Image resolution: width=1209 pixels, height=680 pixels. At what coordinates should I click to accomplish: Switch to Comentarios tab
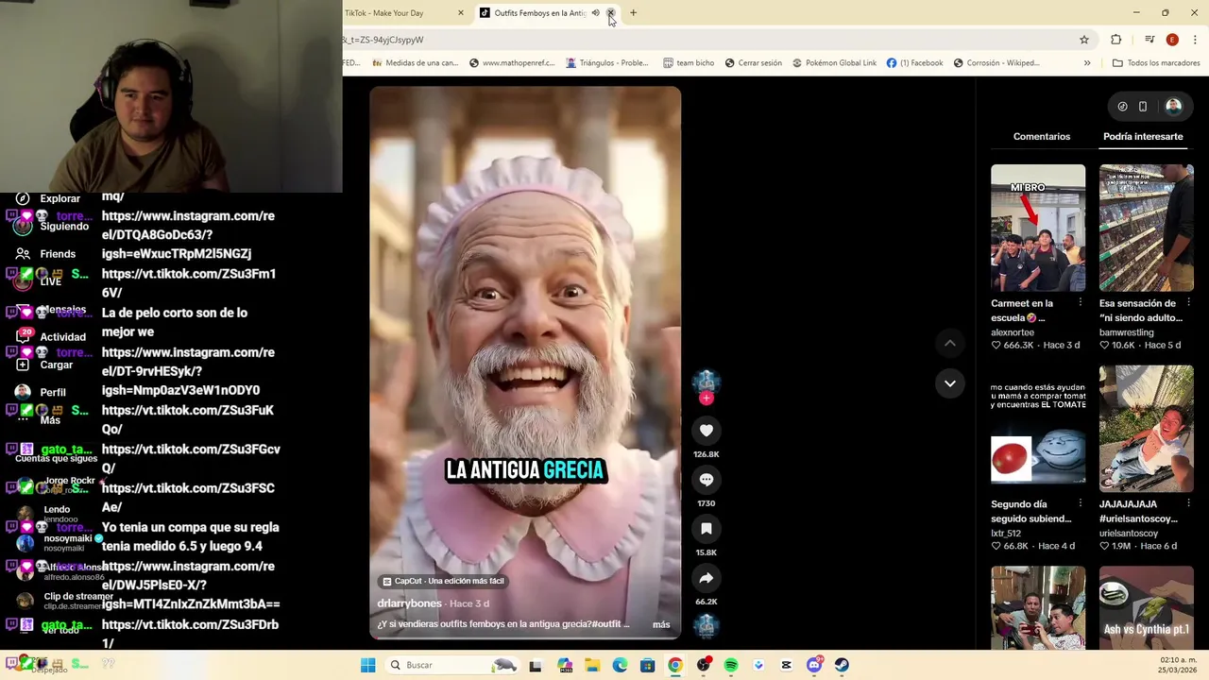point(1042,136)
